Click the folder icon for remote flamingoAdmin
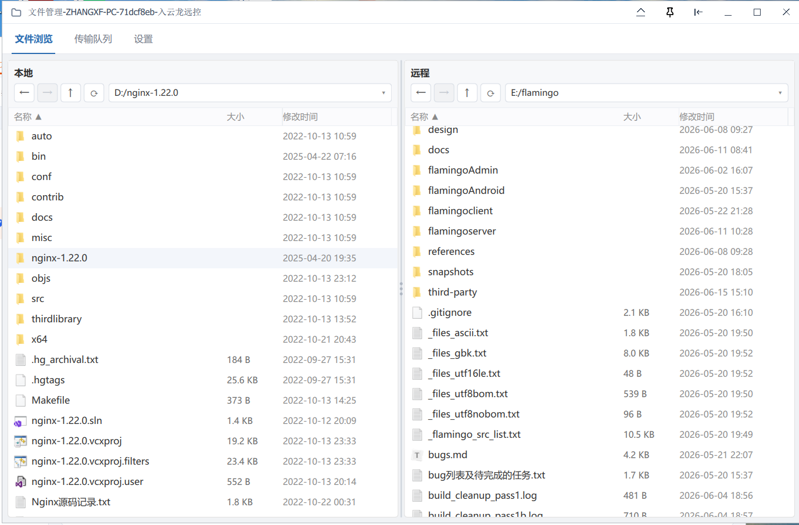The height and width of the screenshot is (525, 799). coord(417,171)
